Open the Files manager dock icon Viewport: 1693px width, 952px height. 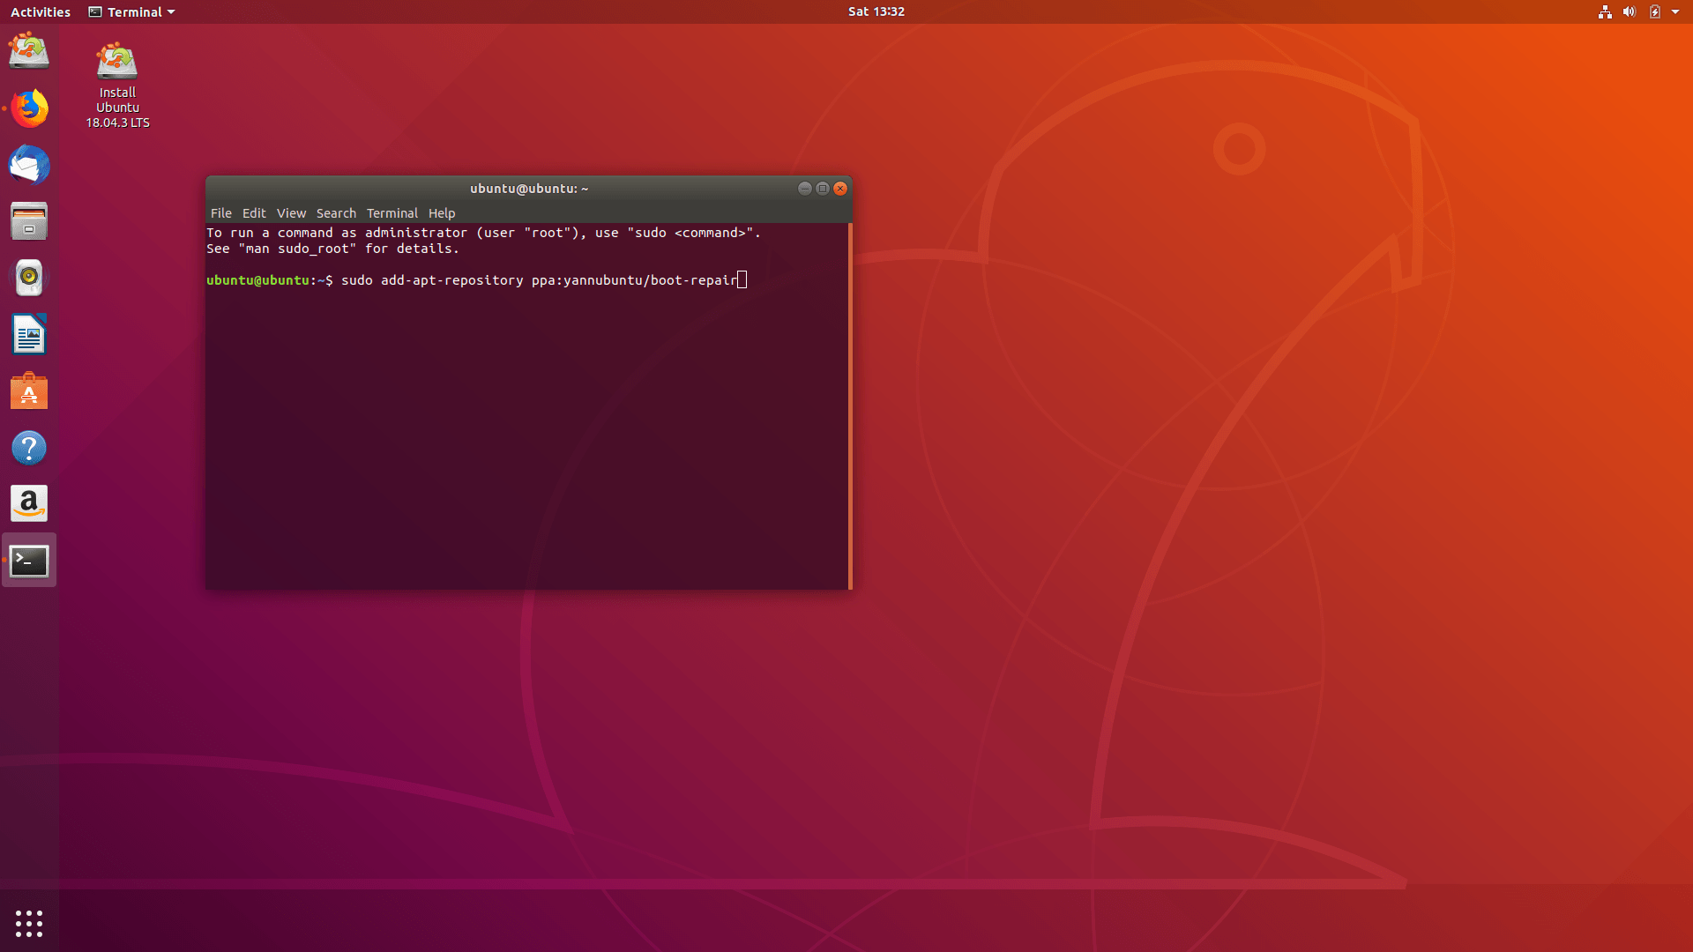[29, 221]
